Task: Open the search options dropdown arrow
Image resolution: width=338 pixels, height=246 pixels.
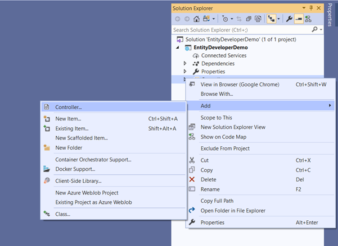Action: (x=321, y=30)
